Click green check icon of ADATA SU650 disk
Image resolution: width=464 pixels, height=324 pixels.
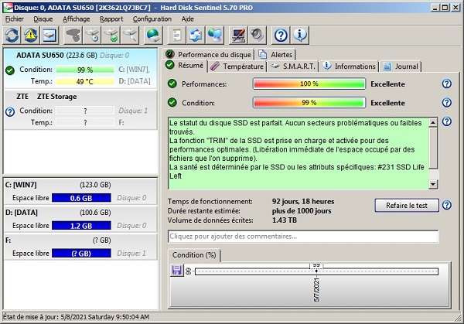coord(10,70)
